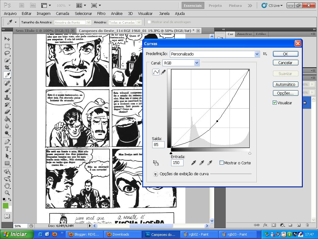318x239 pixels.
Task: Select the Zoom tool in toolbox
Action: pyautogui.click(x=7, y=193)
